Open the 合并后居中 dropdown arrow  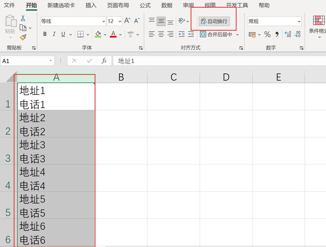(237, 35)
